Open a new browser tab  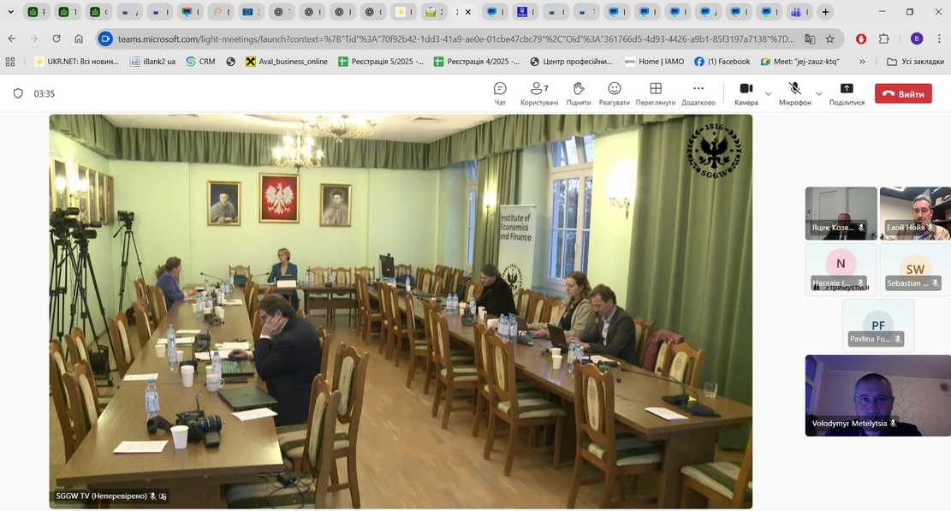(x=824, y=12)
